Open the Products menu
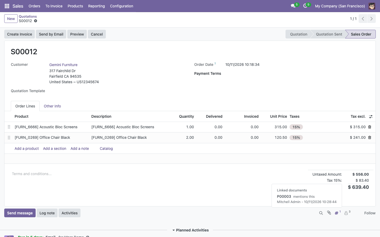 coord(75,6)
